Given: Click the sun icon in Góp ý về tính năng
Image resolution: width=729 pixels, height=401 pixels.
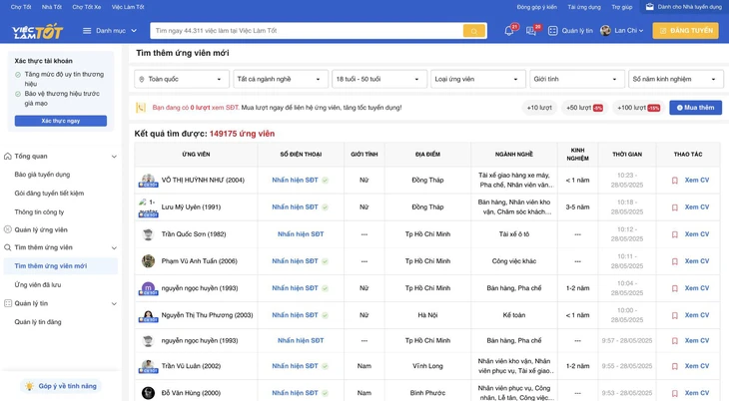Looking at the screenshot, I should [x=30, y=386].
